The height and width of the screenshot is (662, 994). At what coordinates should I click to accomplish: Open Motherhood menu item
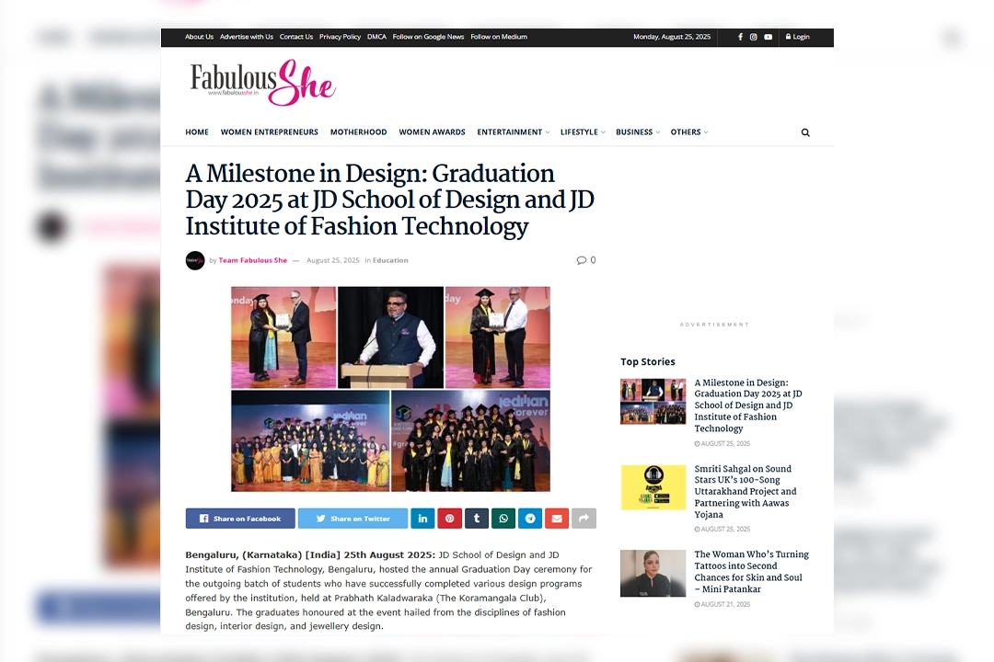358,132
